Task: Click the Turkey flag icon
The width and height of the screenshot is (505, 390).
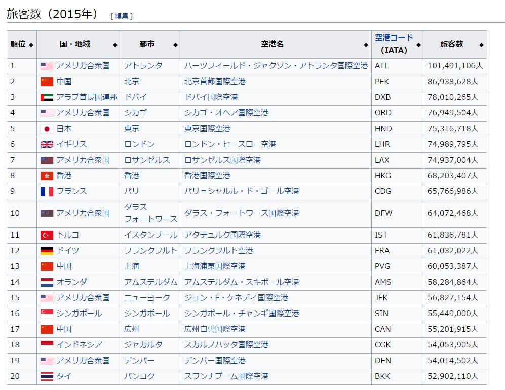Action: coord(47,235)
